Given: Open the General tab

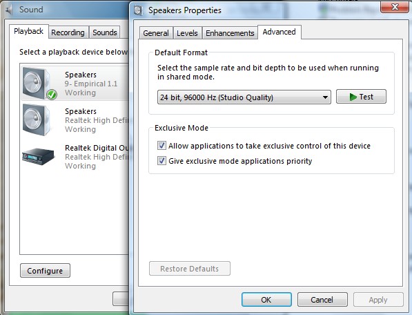Looking at the screenshot, I should pos(156,33).
